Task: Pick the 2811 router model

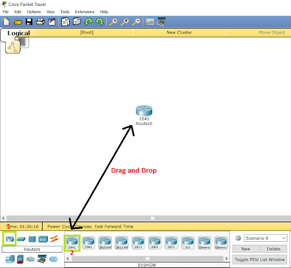Action: pos(138,243)
